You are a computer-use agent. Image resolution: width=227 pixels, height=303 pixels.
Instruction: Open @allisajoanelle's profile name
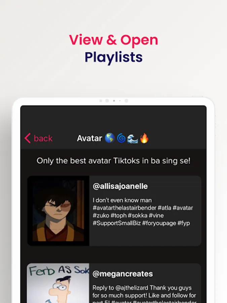(x=120, y=186)
